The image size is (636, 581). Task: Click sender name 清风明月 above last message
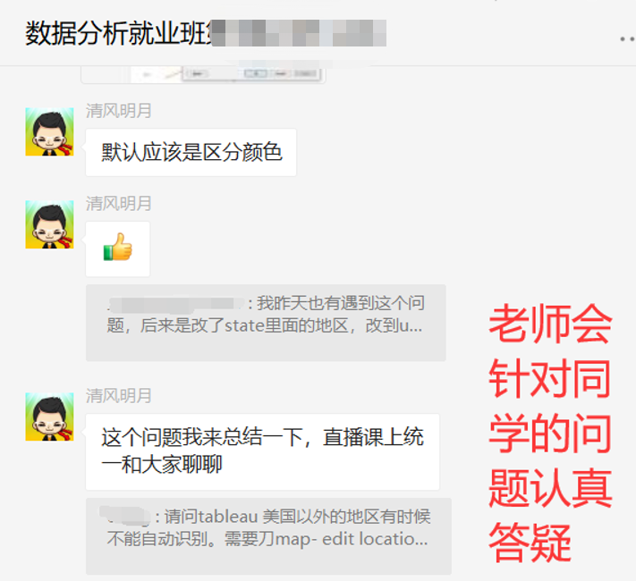118,395
